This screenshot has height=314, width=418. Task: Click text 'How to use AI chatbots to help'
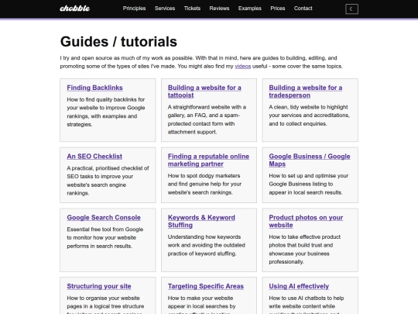pyautogui.click(x=307, y=305)
